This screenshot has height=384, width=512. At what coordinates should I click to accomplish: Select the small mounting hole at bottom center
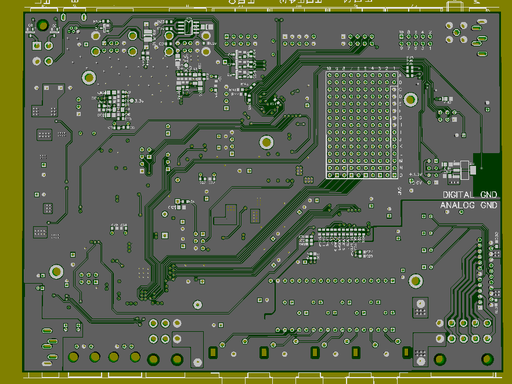pyautogui.click(x=197, y=304)
